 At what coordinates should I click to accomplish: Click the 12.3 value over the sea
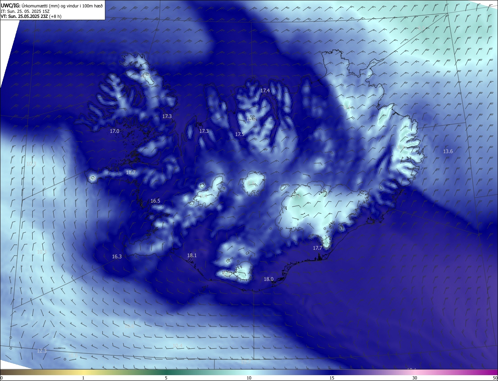(42, 351)
